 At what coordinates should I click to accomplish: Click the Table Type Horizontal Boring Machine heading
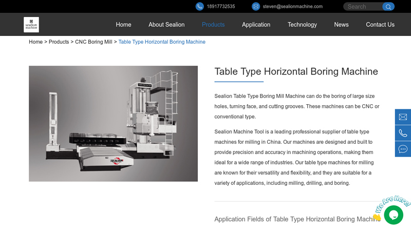tap(296, 71)
